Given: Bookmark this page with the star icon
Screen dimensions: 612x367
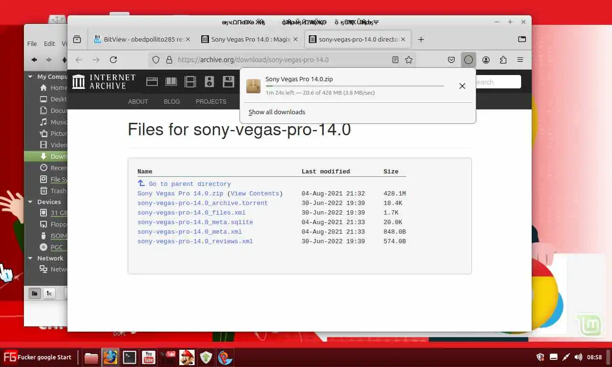Looking at the screenshot, I should (409, 60).
